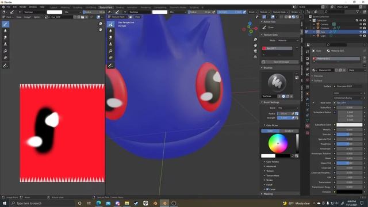Image resolution: width=368 pixels, height=207 pixels.
Task: Click the zoom magnifier in the 3D viewport
Action: [x=255, y=40]
